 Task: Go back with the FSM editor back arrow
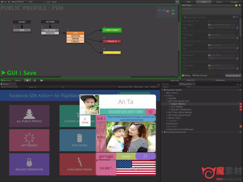[x=2, y=2]
